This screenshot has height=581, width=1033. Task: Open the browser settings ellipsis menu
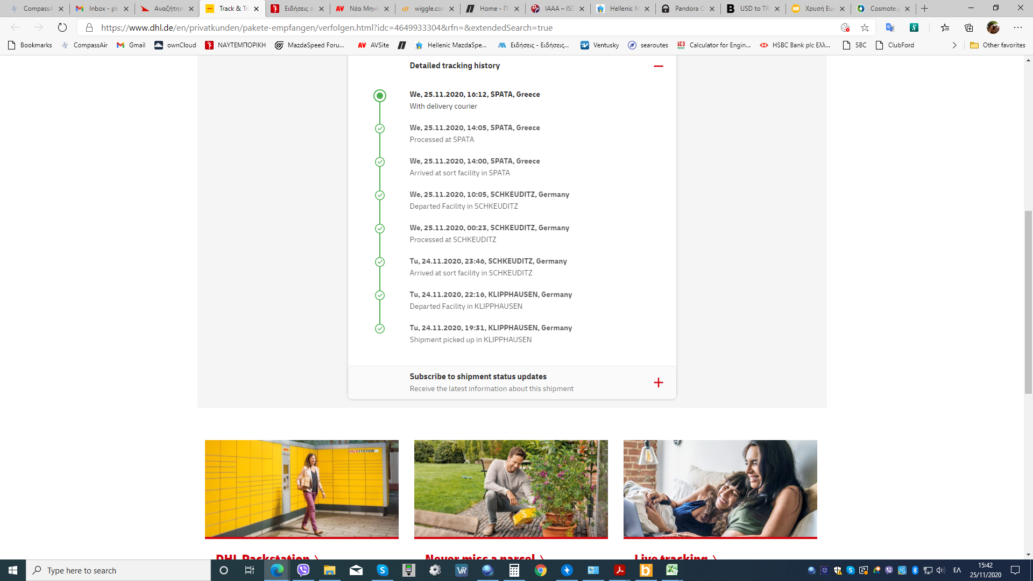pos(1017,27)
